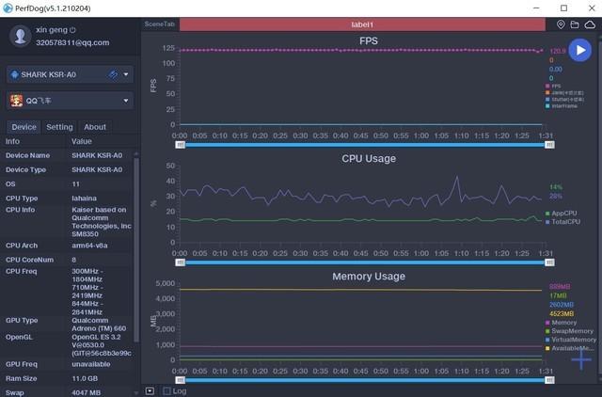Click the cloud upload icon
The image size is (602, 397).
point(590,24)
